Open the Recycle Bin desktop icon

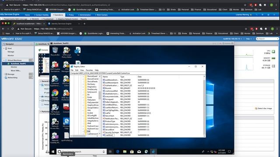[x=55, y=51]
